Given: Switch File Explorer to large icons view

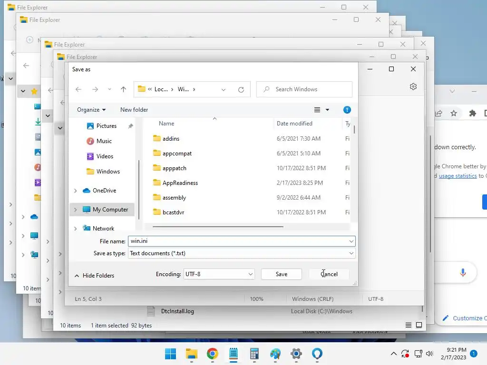Looking at the screenshot, I should tap(419, 325).
